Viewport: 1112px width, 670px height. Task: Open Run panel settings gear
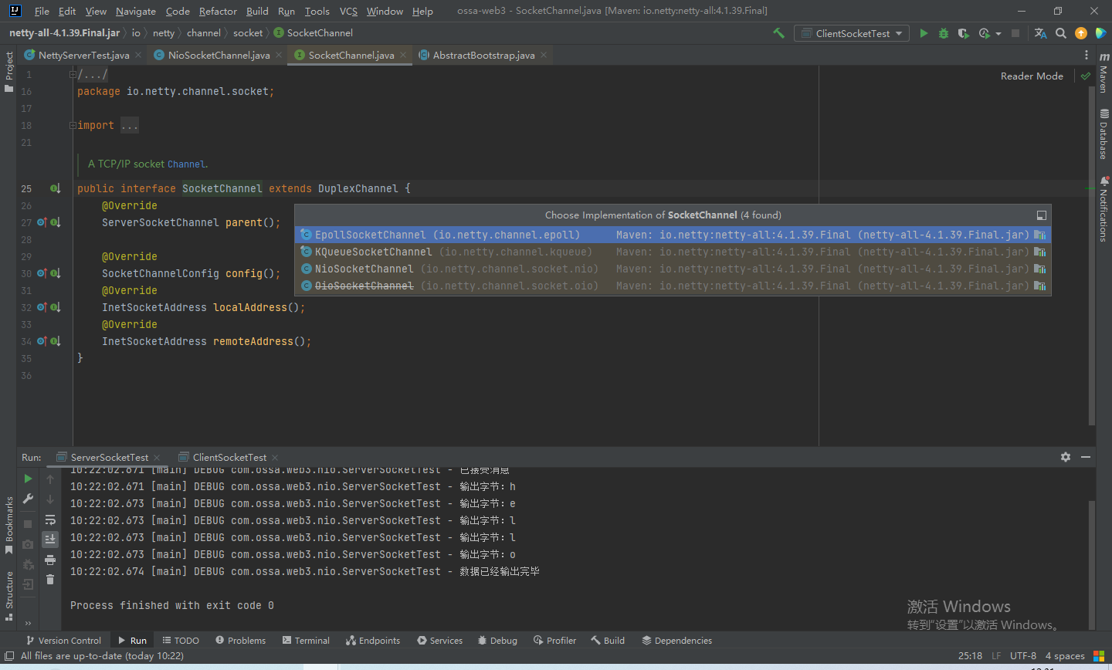[x=1066, y=457]
